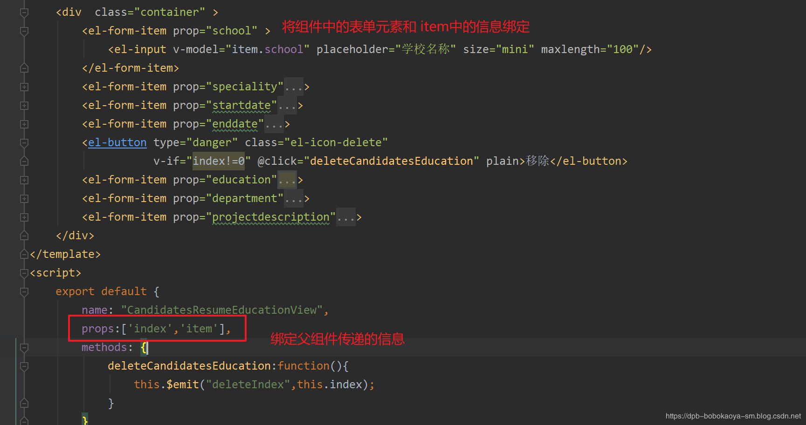This screenshot has height=425, width=806.
Task: Click folded ellipsis after startdate prop
Action: coord(287,105)
